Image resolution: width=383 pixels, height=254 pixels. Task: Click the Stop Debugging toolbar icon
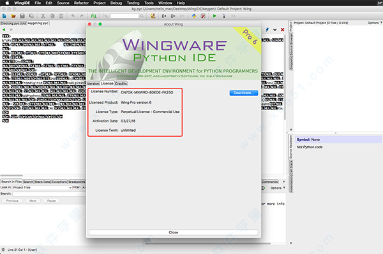[x=224, y=16]
